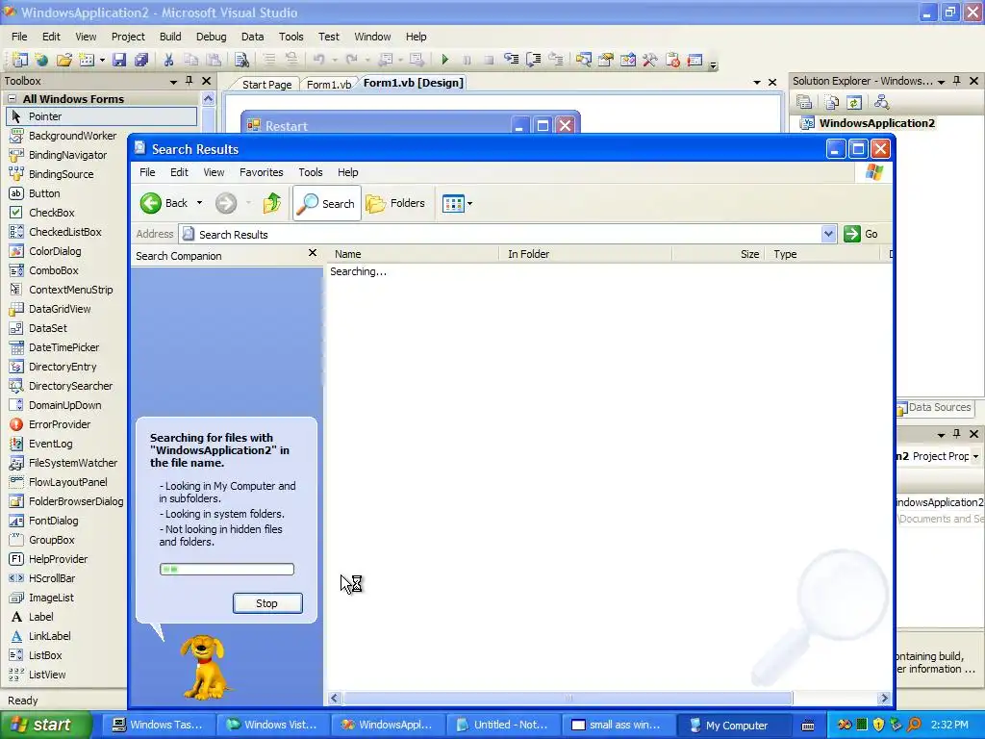Click the Folders toolbar button
985x739 pixels.
(x=395, y=203)
